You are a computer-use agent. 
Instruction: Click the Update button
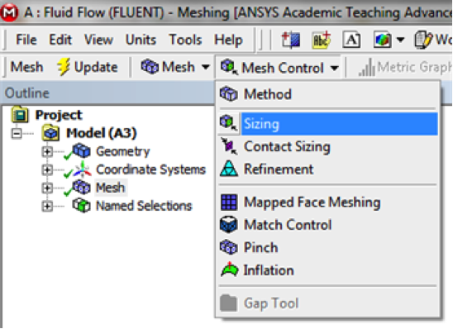88,67
